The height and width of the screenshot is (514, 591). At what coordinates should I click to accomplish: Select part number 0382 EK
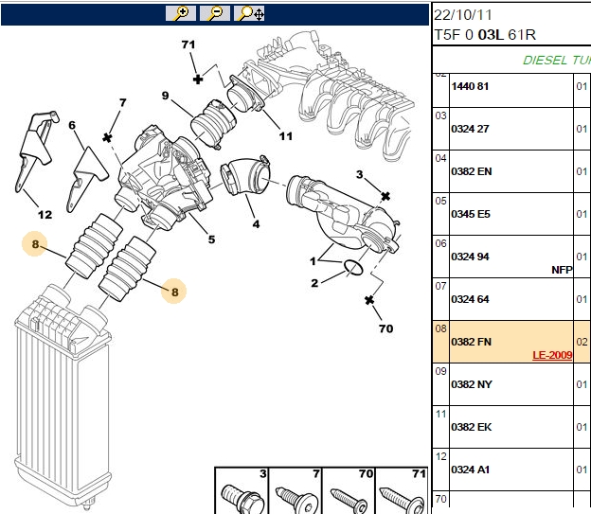click(472, 427)
